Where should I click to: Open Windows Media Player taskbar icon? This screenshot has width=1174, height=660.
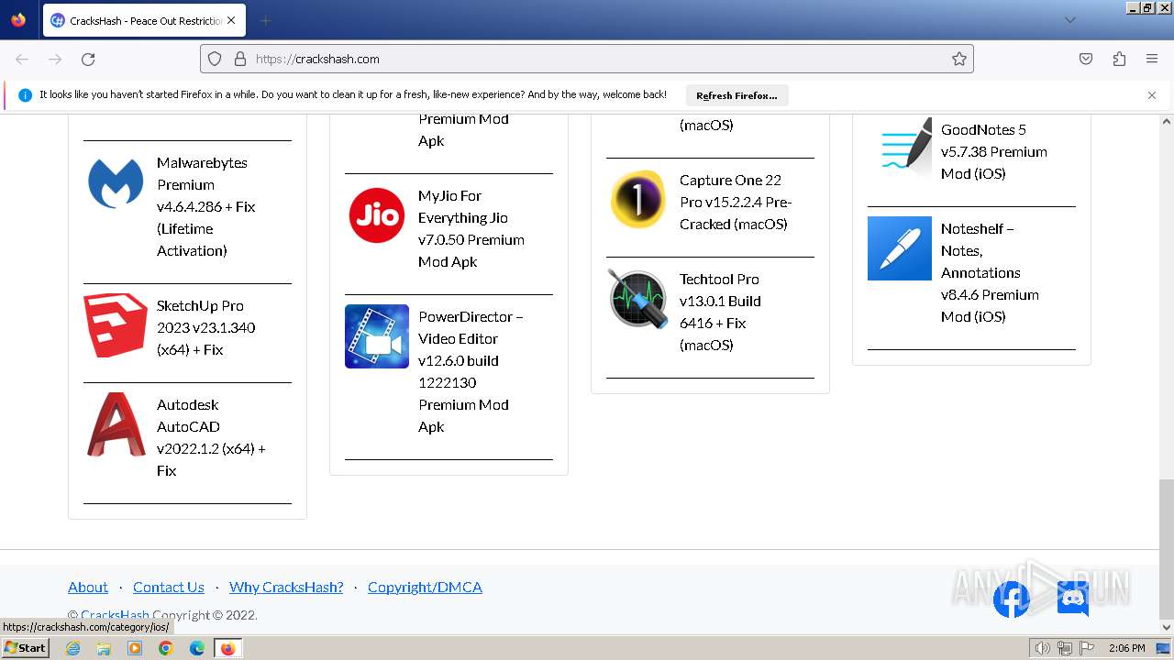tap(135, 648)
